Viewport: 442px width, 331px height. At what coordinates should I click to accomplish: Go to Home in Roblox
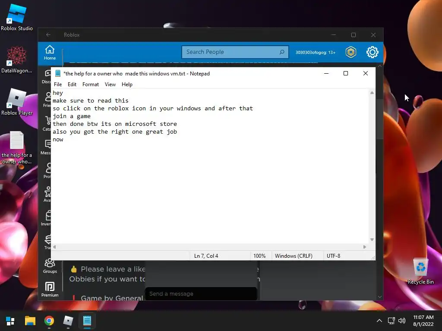click(x=50, y=53)
